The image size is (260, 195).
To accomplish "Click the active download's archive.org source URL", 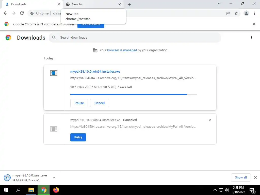I will point(133,78).
